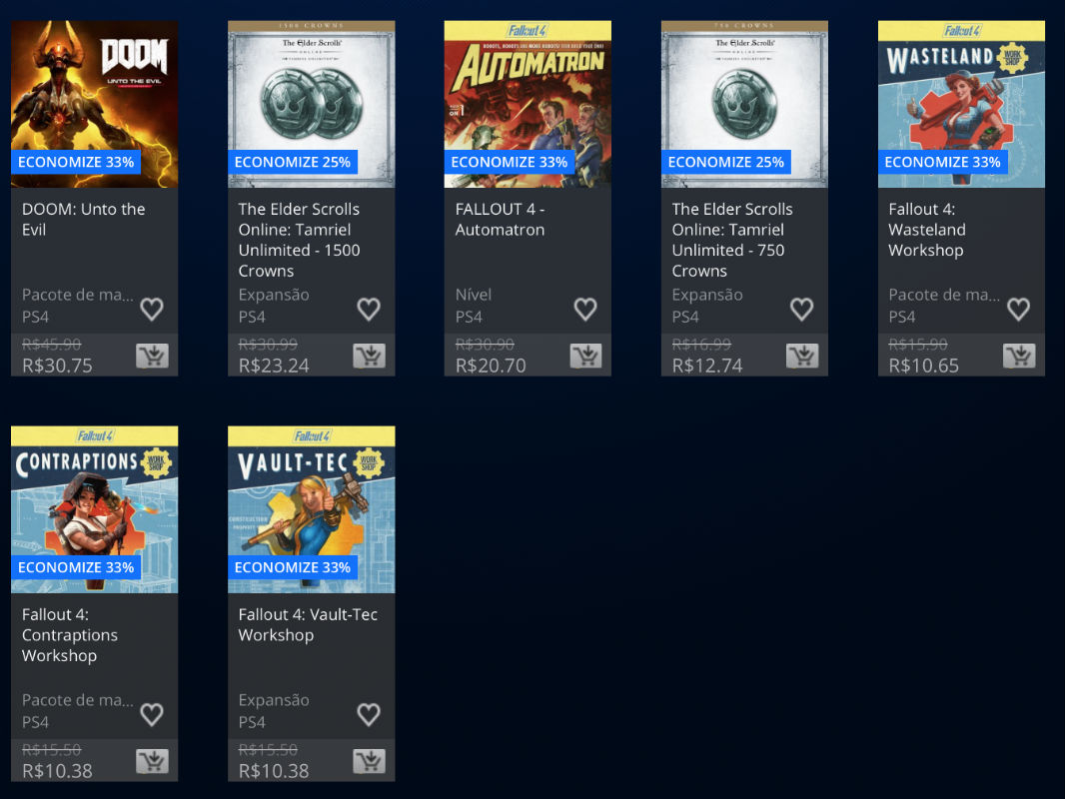Open Fallout 4: Contraptions Workshop title
This screenshot has height=799, width=1065.
[x=69, y=635]
